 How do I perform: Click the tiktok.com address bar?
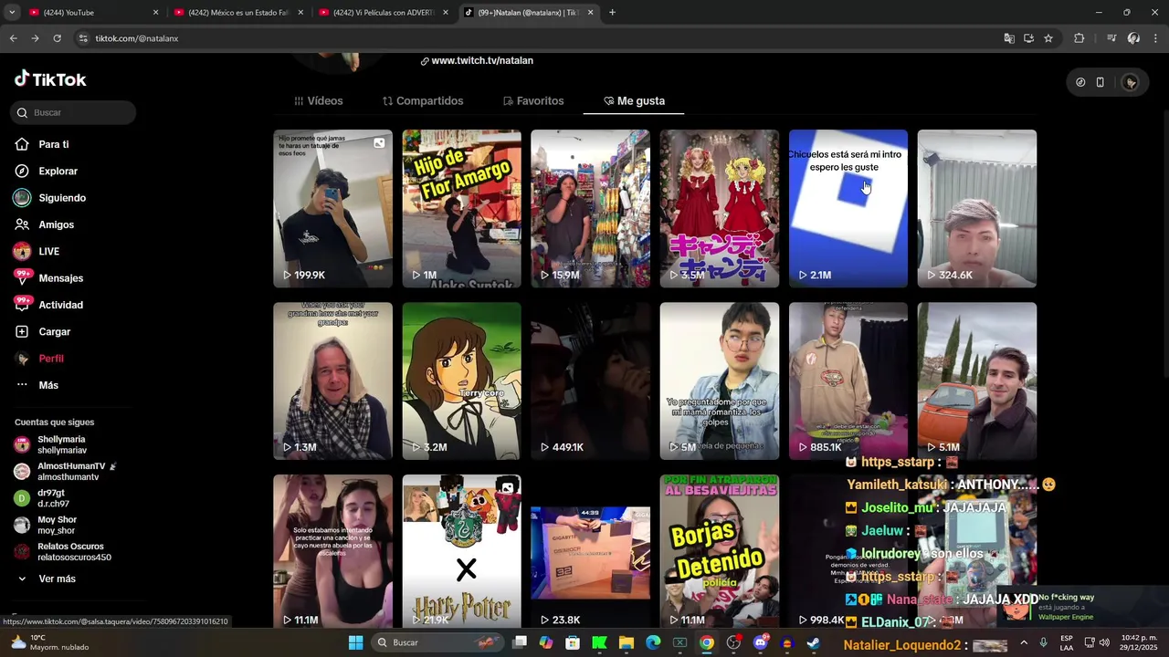point(539,38)
